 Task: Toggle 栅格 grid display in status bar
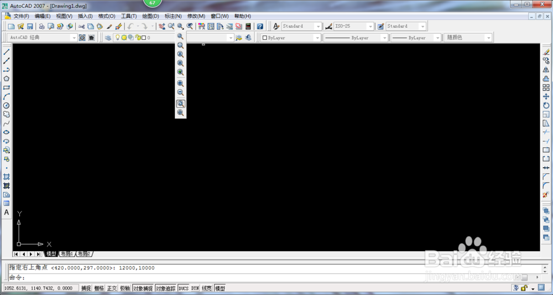pos(99,288)
